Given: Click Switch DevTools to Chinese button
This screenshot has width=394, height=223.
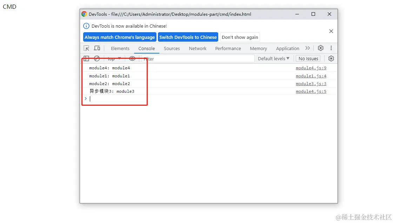Looking at the screenshot, I should click(x=188, y=37).
